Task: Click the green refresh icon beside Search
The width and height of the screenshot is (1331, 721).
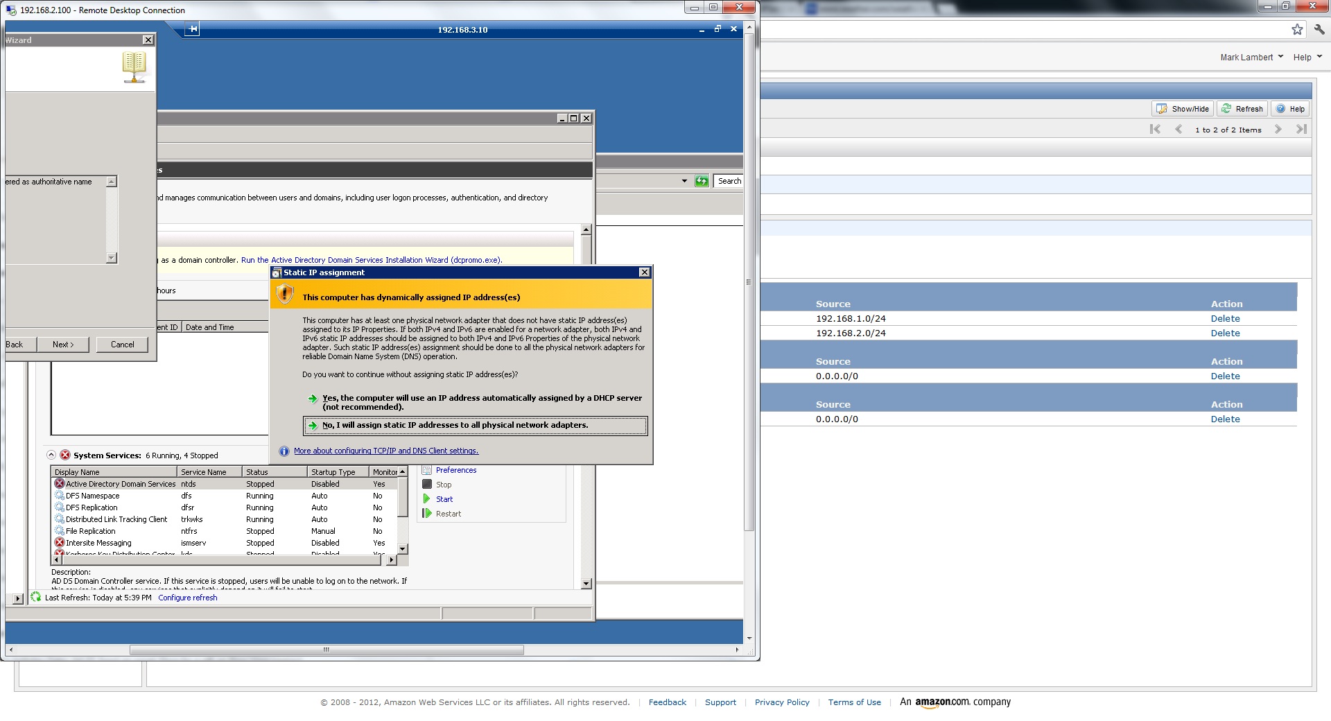Action: (x=702, y=181)
